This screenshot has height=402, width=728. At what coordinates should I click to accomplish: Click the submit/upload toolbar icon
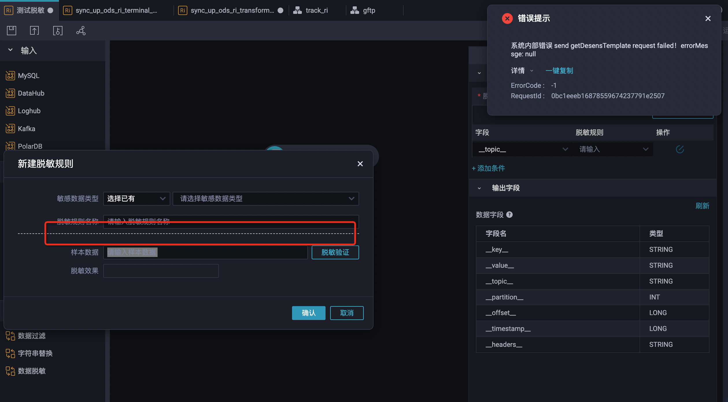tap(34, 31)
